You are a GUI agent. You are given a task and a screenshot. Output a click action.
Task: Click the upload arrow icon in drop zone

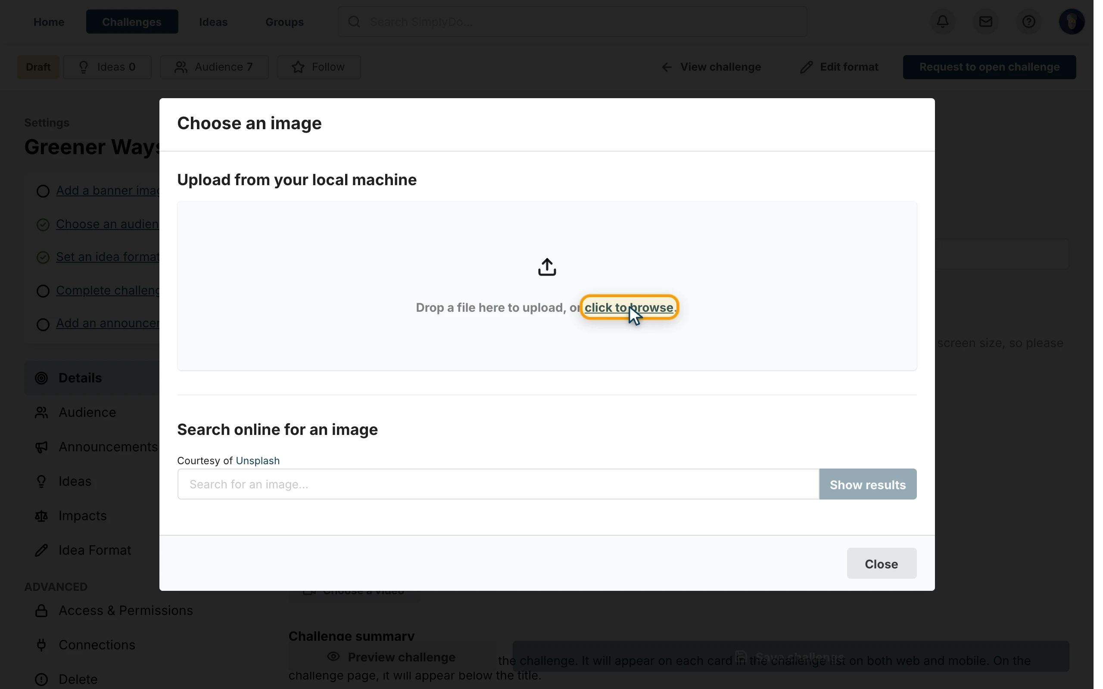click(x=547, y=267)
